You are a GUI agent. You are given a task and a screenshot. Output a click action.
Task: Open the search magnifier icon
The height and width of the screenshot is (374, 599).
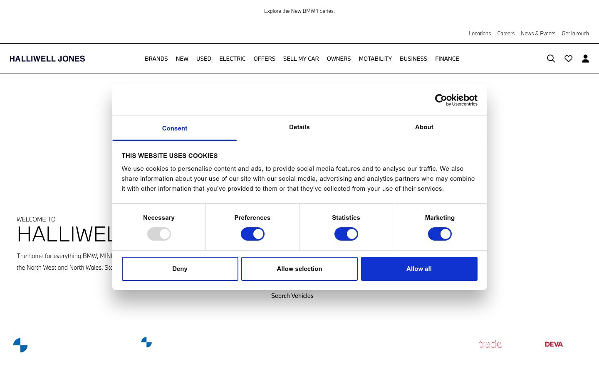tap(551, 59)
